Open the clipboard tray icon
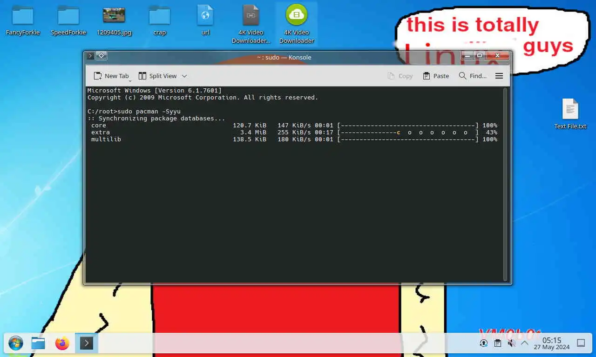This screenshot has height=357, width=596. click(497, 343)
